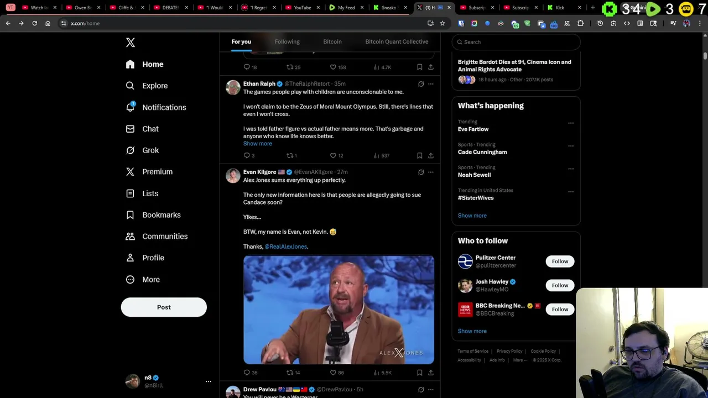Show more of Ethan Ralph's post
Image resolution: width=708 pixels, height=398 pixels.
pyautogui.click(x=258, y=144)
